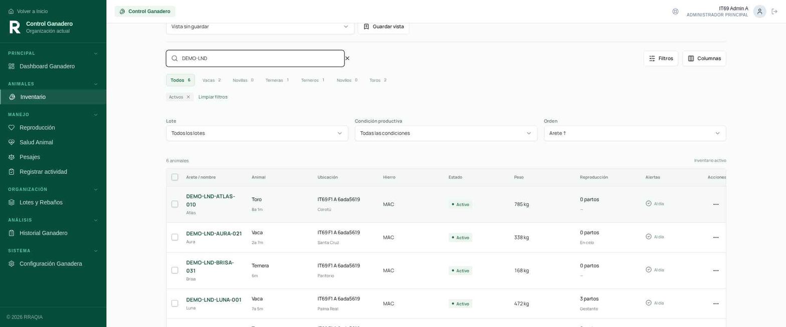Open the actions menu for DEMO-LND-ATLAS-010

click(x=716, y=204)
